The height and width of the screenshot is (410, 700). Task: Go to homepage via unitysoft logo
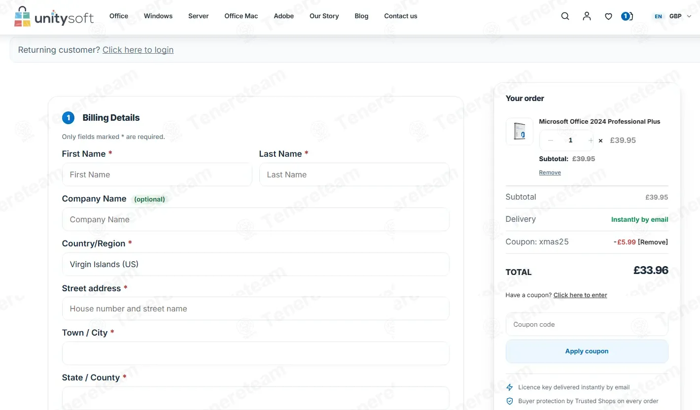click(x=54, y=17)
